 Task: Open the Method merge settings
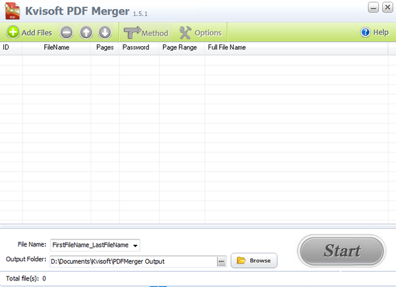146,32
